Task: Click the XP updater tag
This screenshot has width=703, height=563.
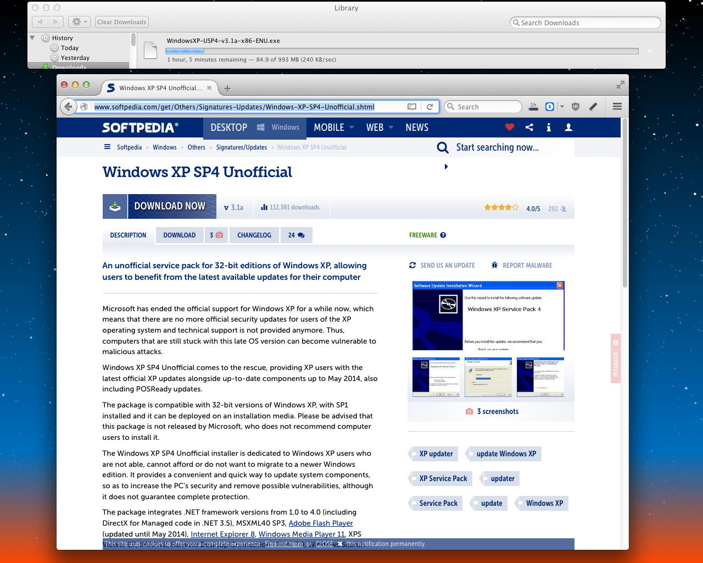Action: click(x=433, y=454)
